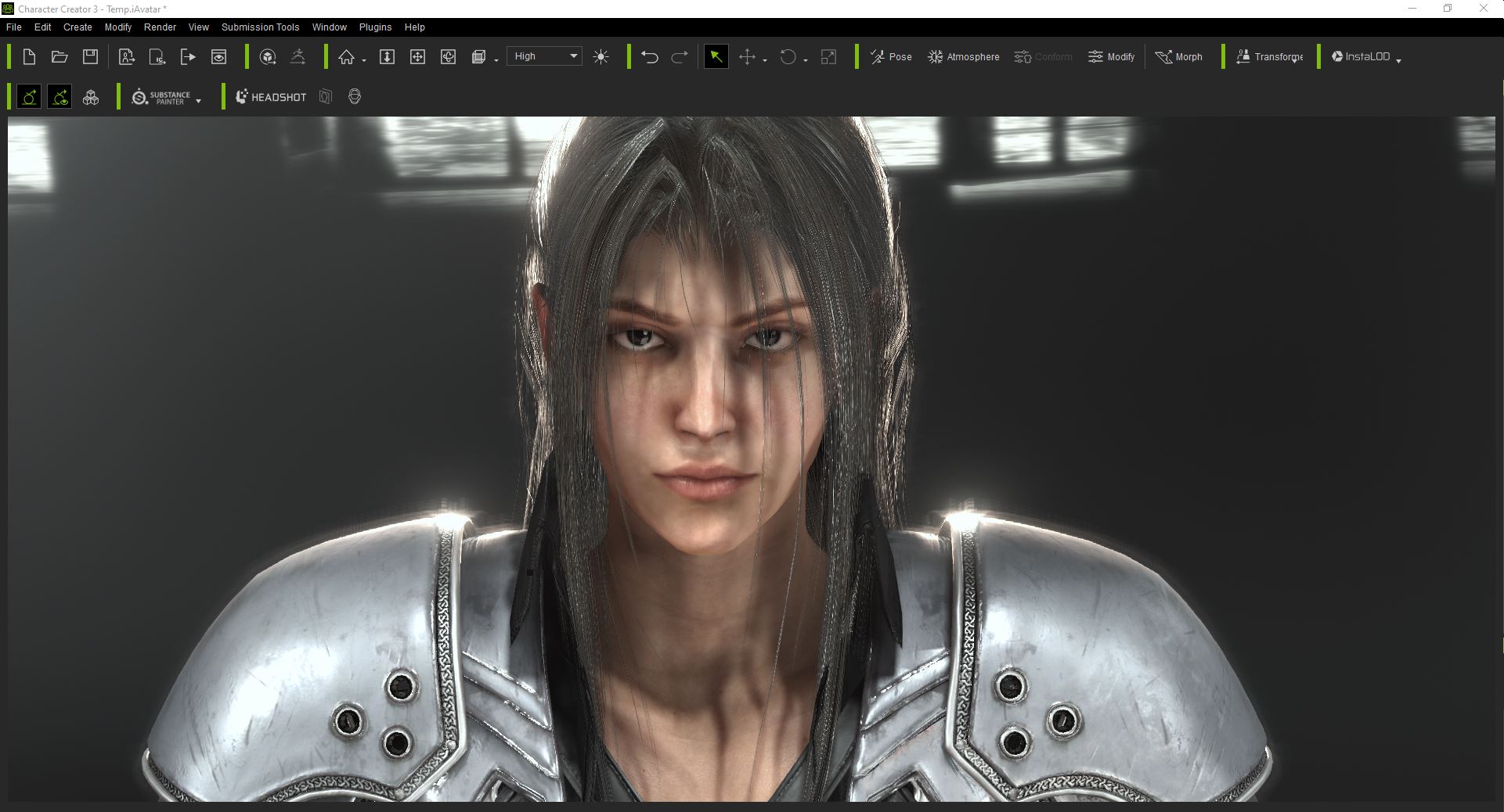Launch the Headshot plugin
Screen dimensions: 1504x812
pyautogui.click(x=271, y=97)
